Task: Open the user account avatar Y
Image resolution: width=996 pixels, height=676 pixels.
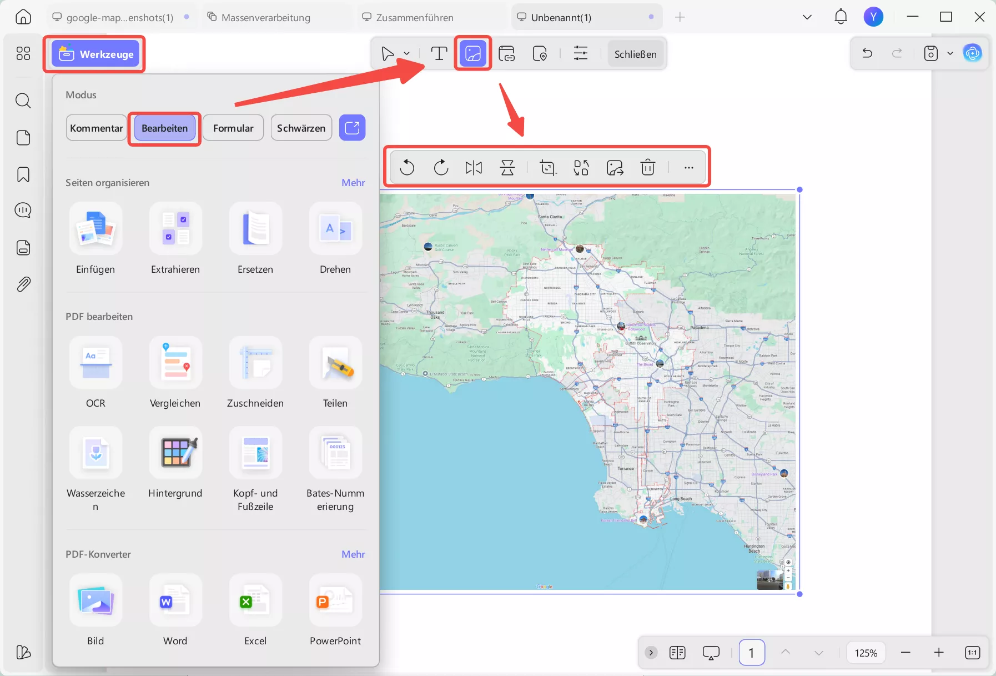Action: pyautogui.click(x=873, y=17)
